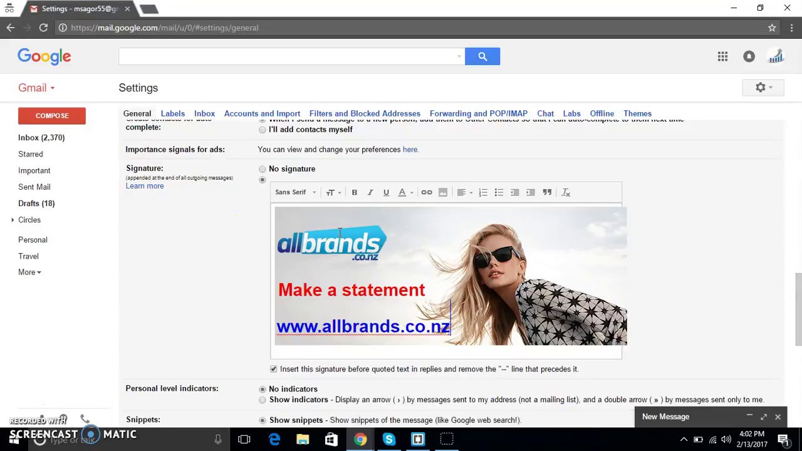The image size is (802, 451).
Task: Add a bulleted list to signature
Action: 499,192
